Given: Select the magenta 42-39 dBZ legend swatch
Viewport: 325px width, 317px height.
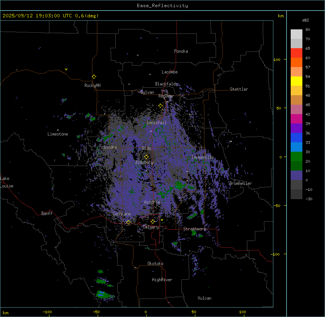Looking at the screenshot, I should coord(296,119).
